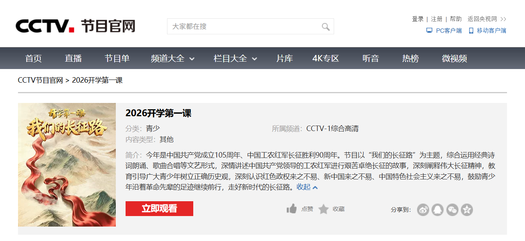
Task: Focus the 大家都在搜 search field
Action: click(x=250, y=27)
